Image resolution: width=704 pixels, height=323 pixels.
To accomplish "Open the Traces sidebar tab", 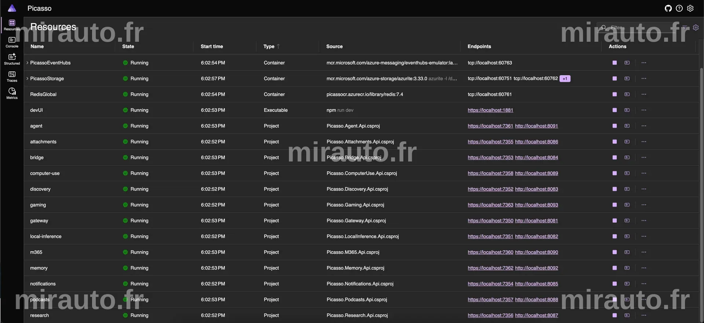I will click(x=12, y=77).
